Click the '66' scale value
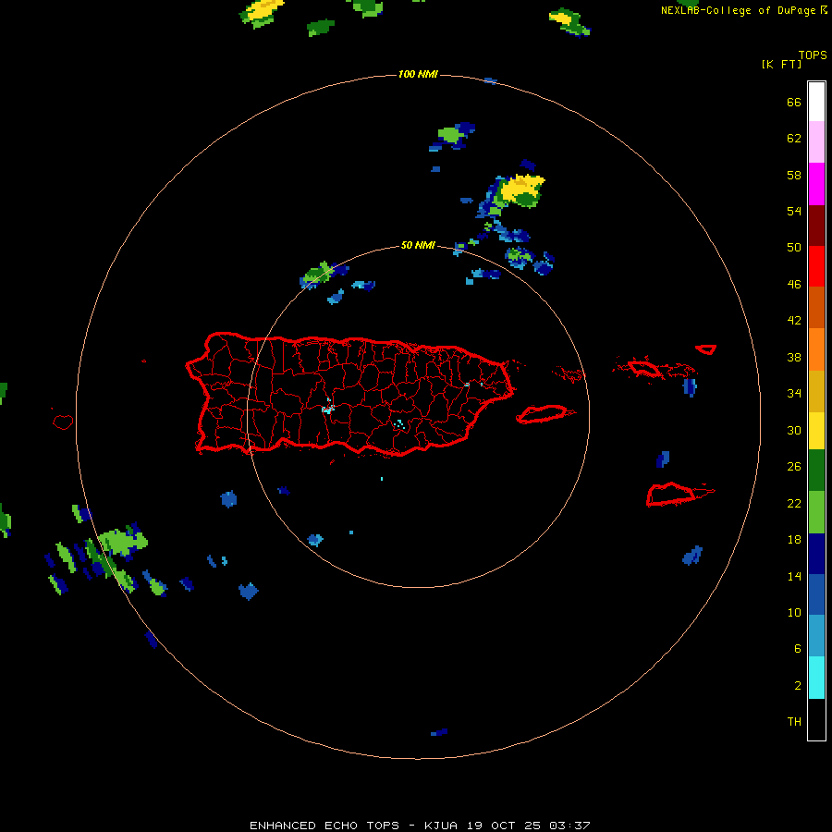 point(794,102)
